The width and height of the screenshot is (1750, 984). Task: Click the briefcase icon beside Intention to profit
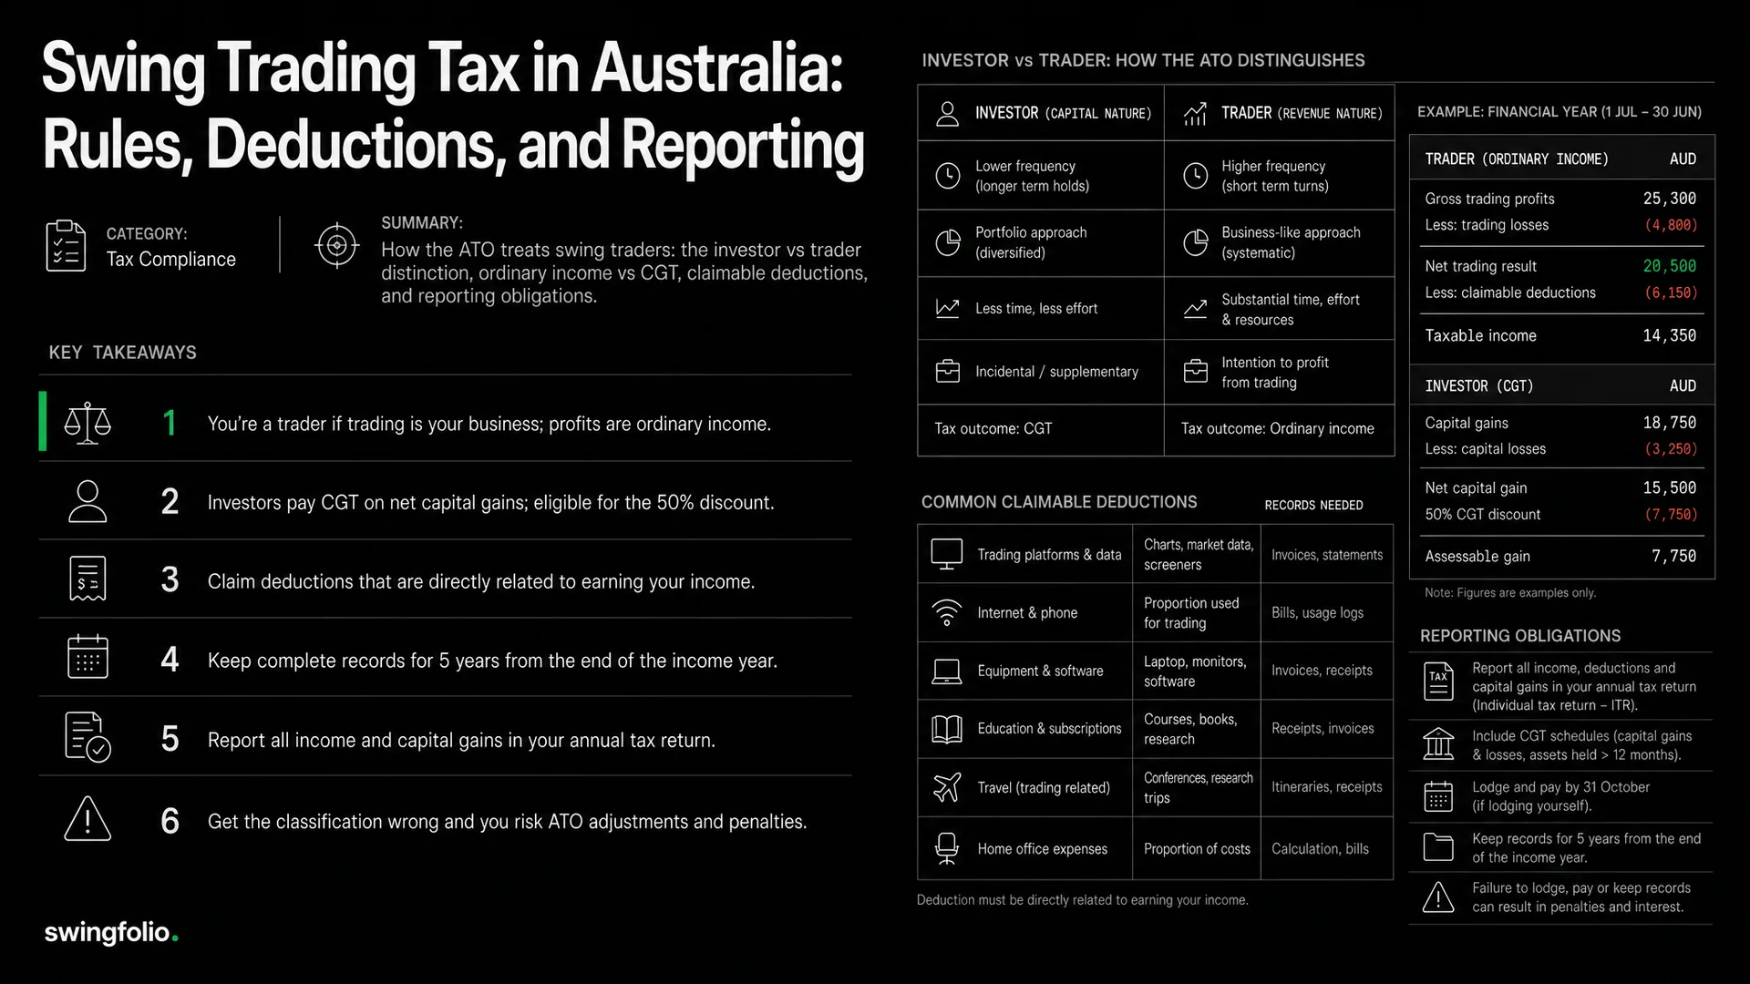[1195, 372]
